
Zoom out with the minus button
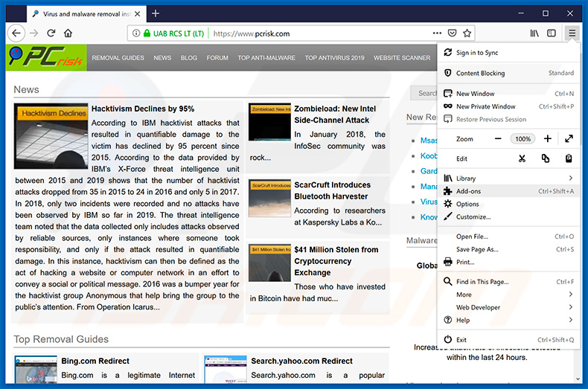point(498,139)
